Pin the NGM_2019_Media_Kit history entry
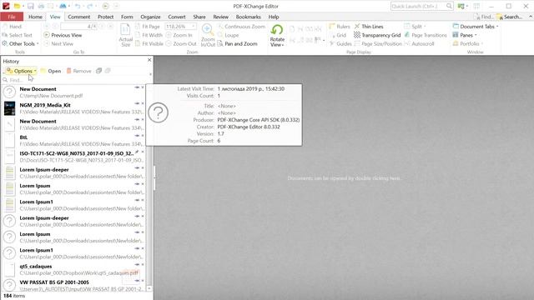This screenshot has height=300, width=534. tap(137, 103)
